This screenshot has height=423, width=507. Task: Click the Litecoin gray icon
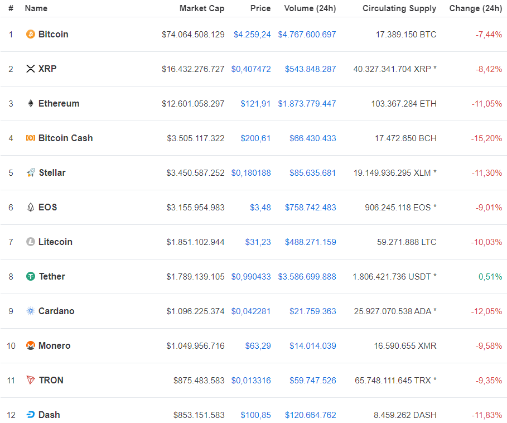(30, 242)
